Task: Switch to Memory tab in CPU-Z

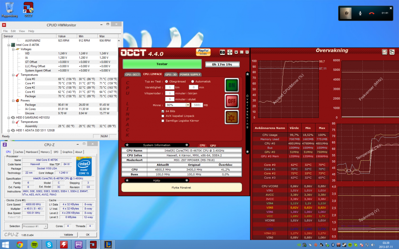Action: click(x=45, y=152)
